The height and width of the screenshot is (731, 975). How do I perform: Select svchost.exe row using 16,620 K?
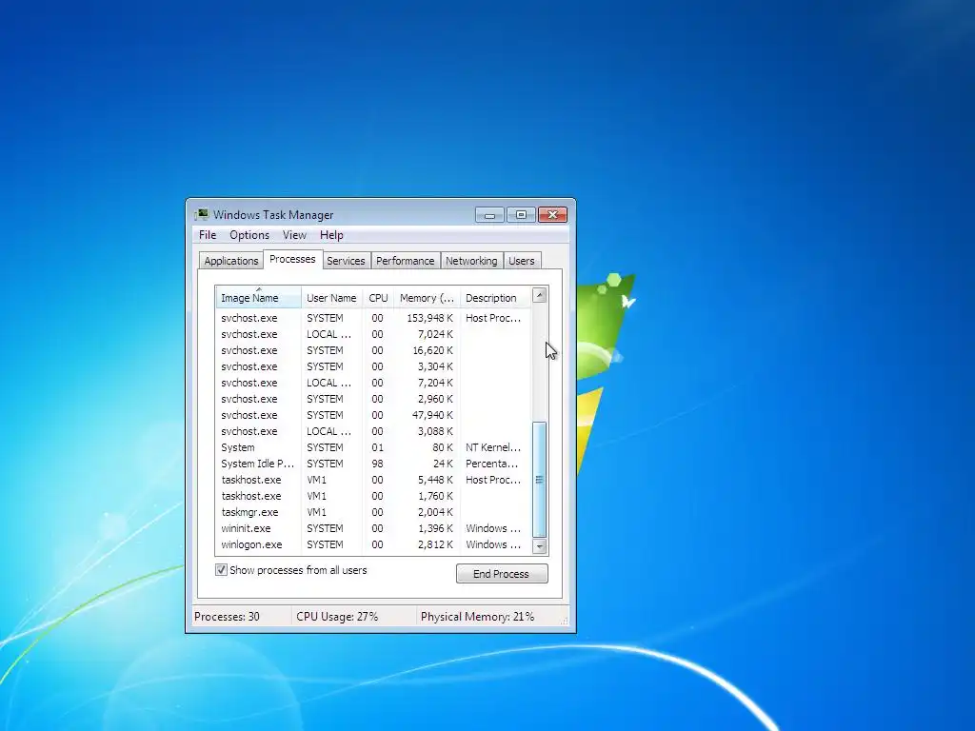(x=373, y=350)
